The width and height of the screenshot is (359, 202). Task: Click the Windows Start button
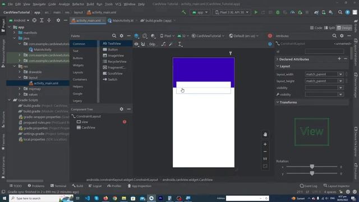coord(4,198)
